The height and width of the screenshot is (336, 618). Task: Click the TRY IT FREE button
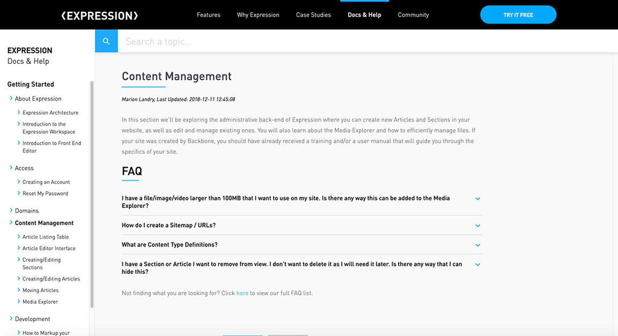518,14
